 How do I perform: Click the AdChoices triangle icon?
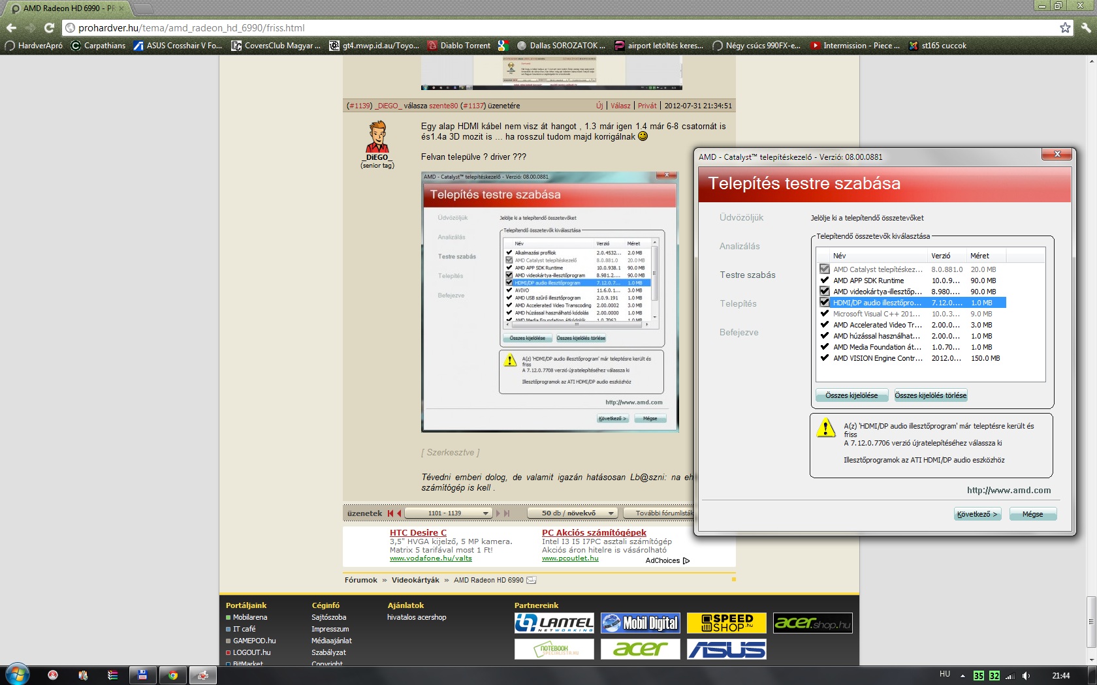(x=686, y=560)
